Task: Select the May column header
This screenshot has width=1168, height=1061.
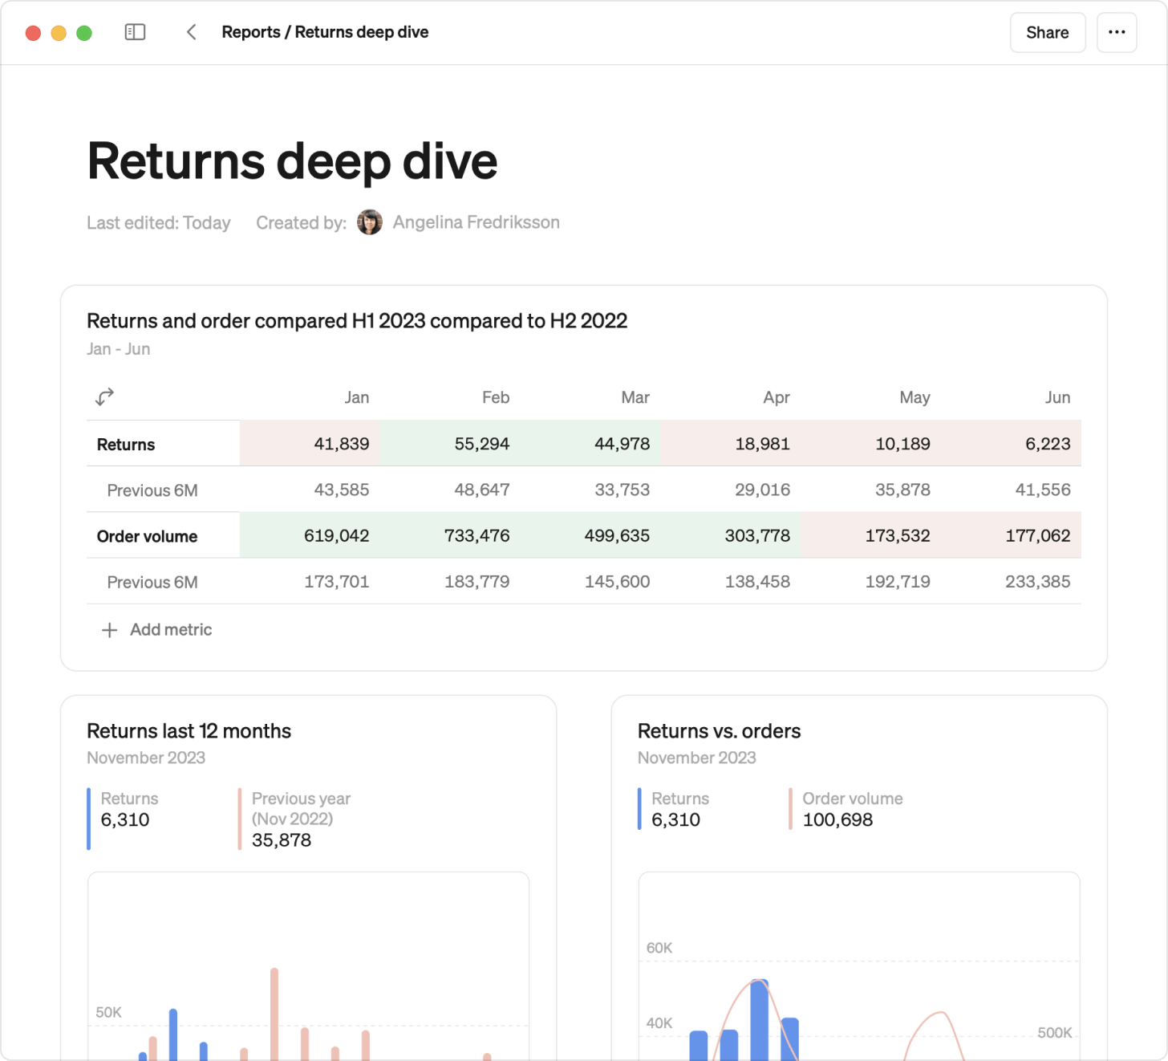Action: click(915, 397)
